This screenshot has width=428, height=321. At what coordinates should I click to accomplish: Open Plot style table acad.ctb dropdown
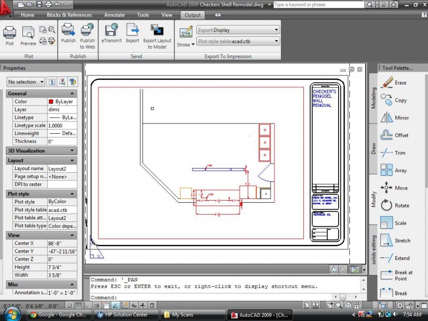[x=238, y=41]
